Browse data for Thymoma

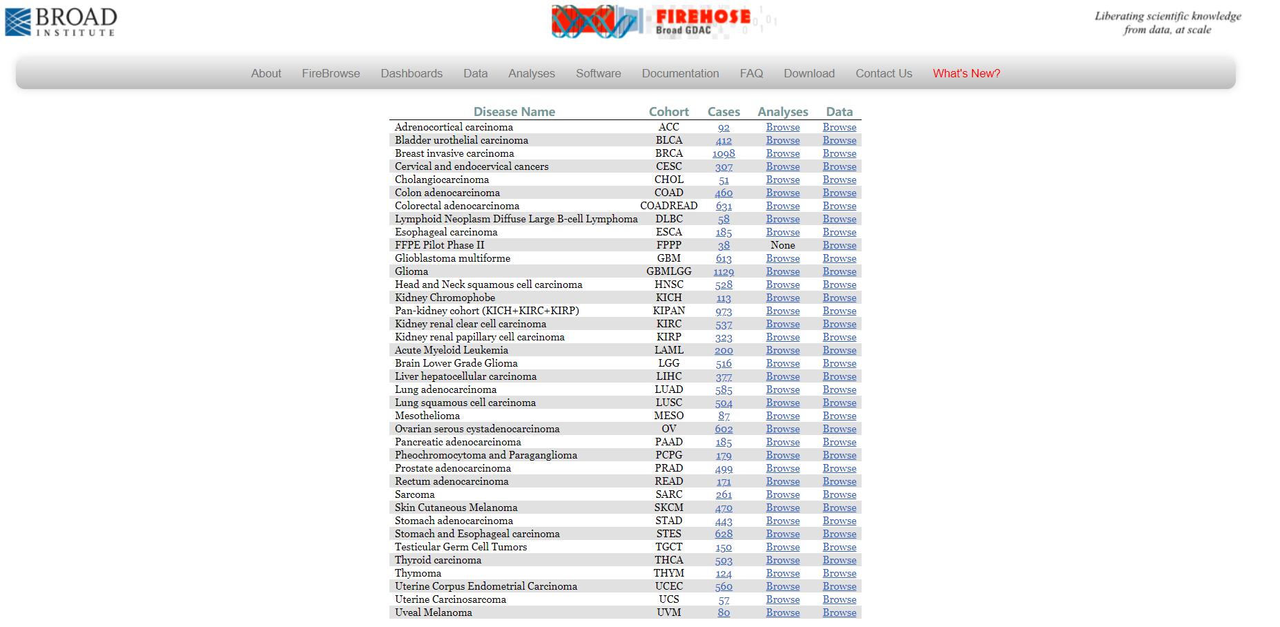pyautogui.click(x=840, y=573)
